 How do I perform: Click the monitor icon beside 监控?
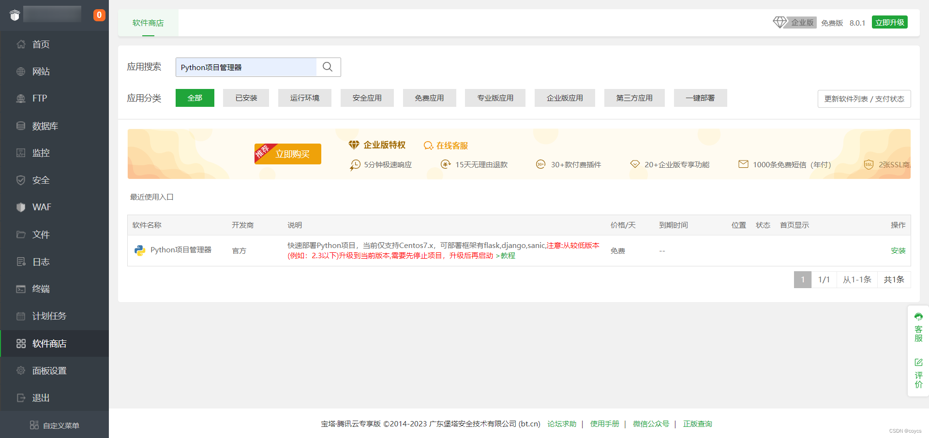(21, 153)
